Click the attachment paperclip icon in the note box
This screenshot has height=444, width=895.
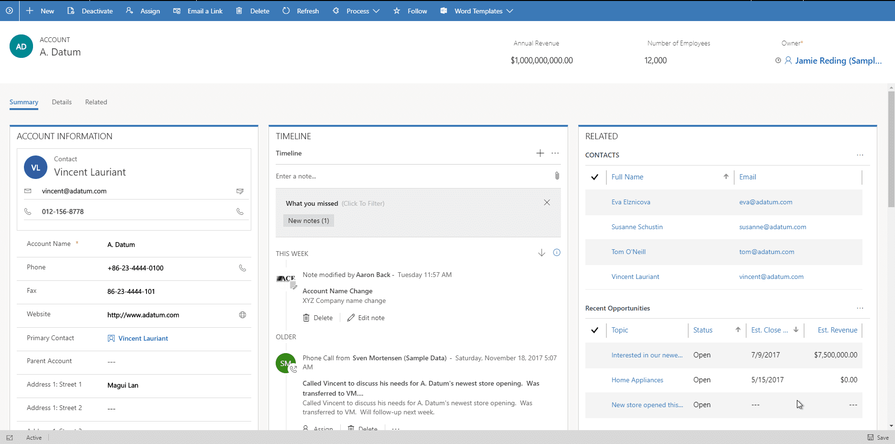(557, 176)
